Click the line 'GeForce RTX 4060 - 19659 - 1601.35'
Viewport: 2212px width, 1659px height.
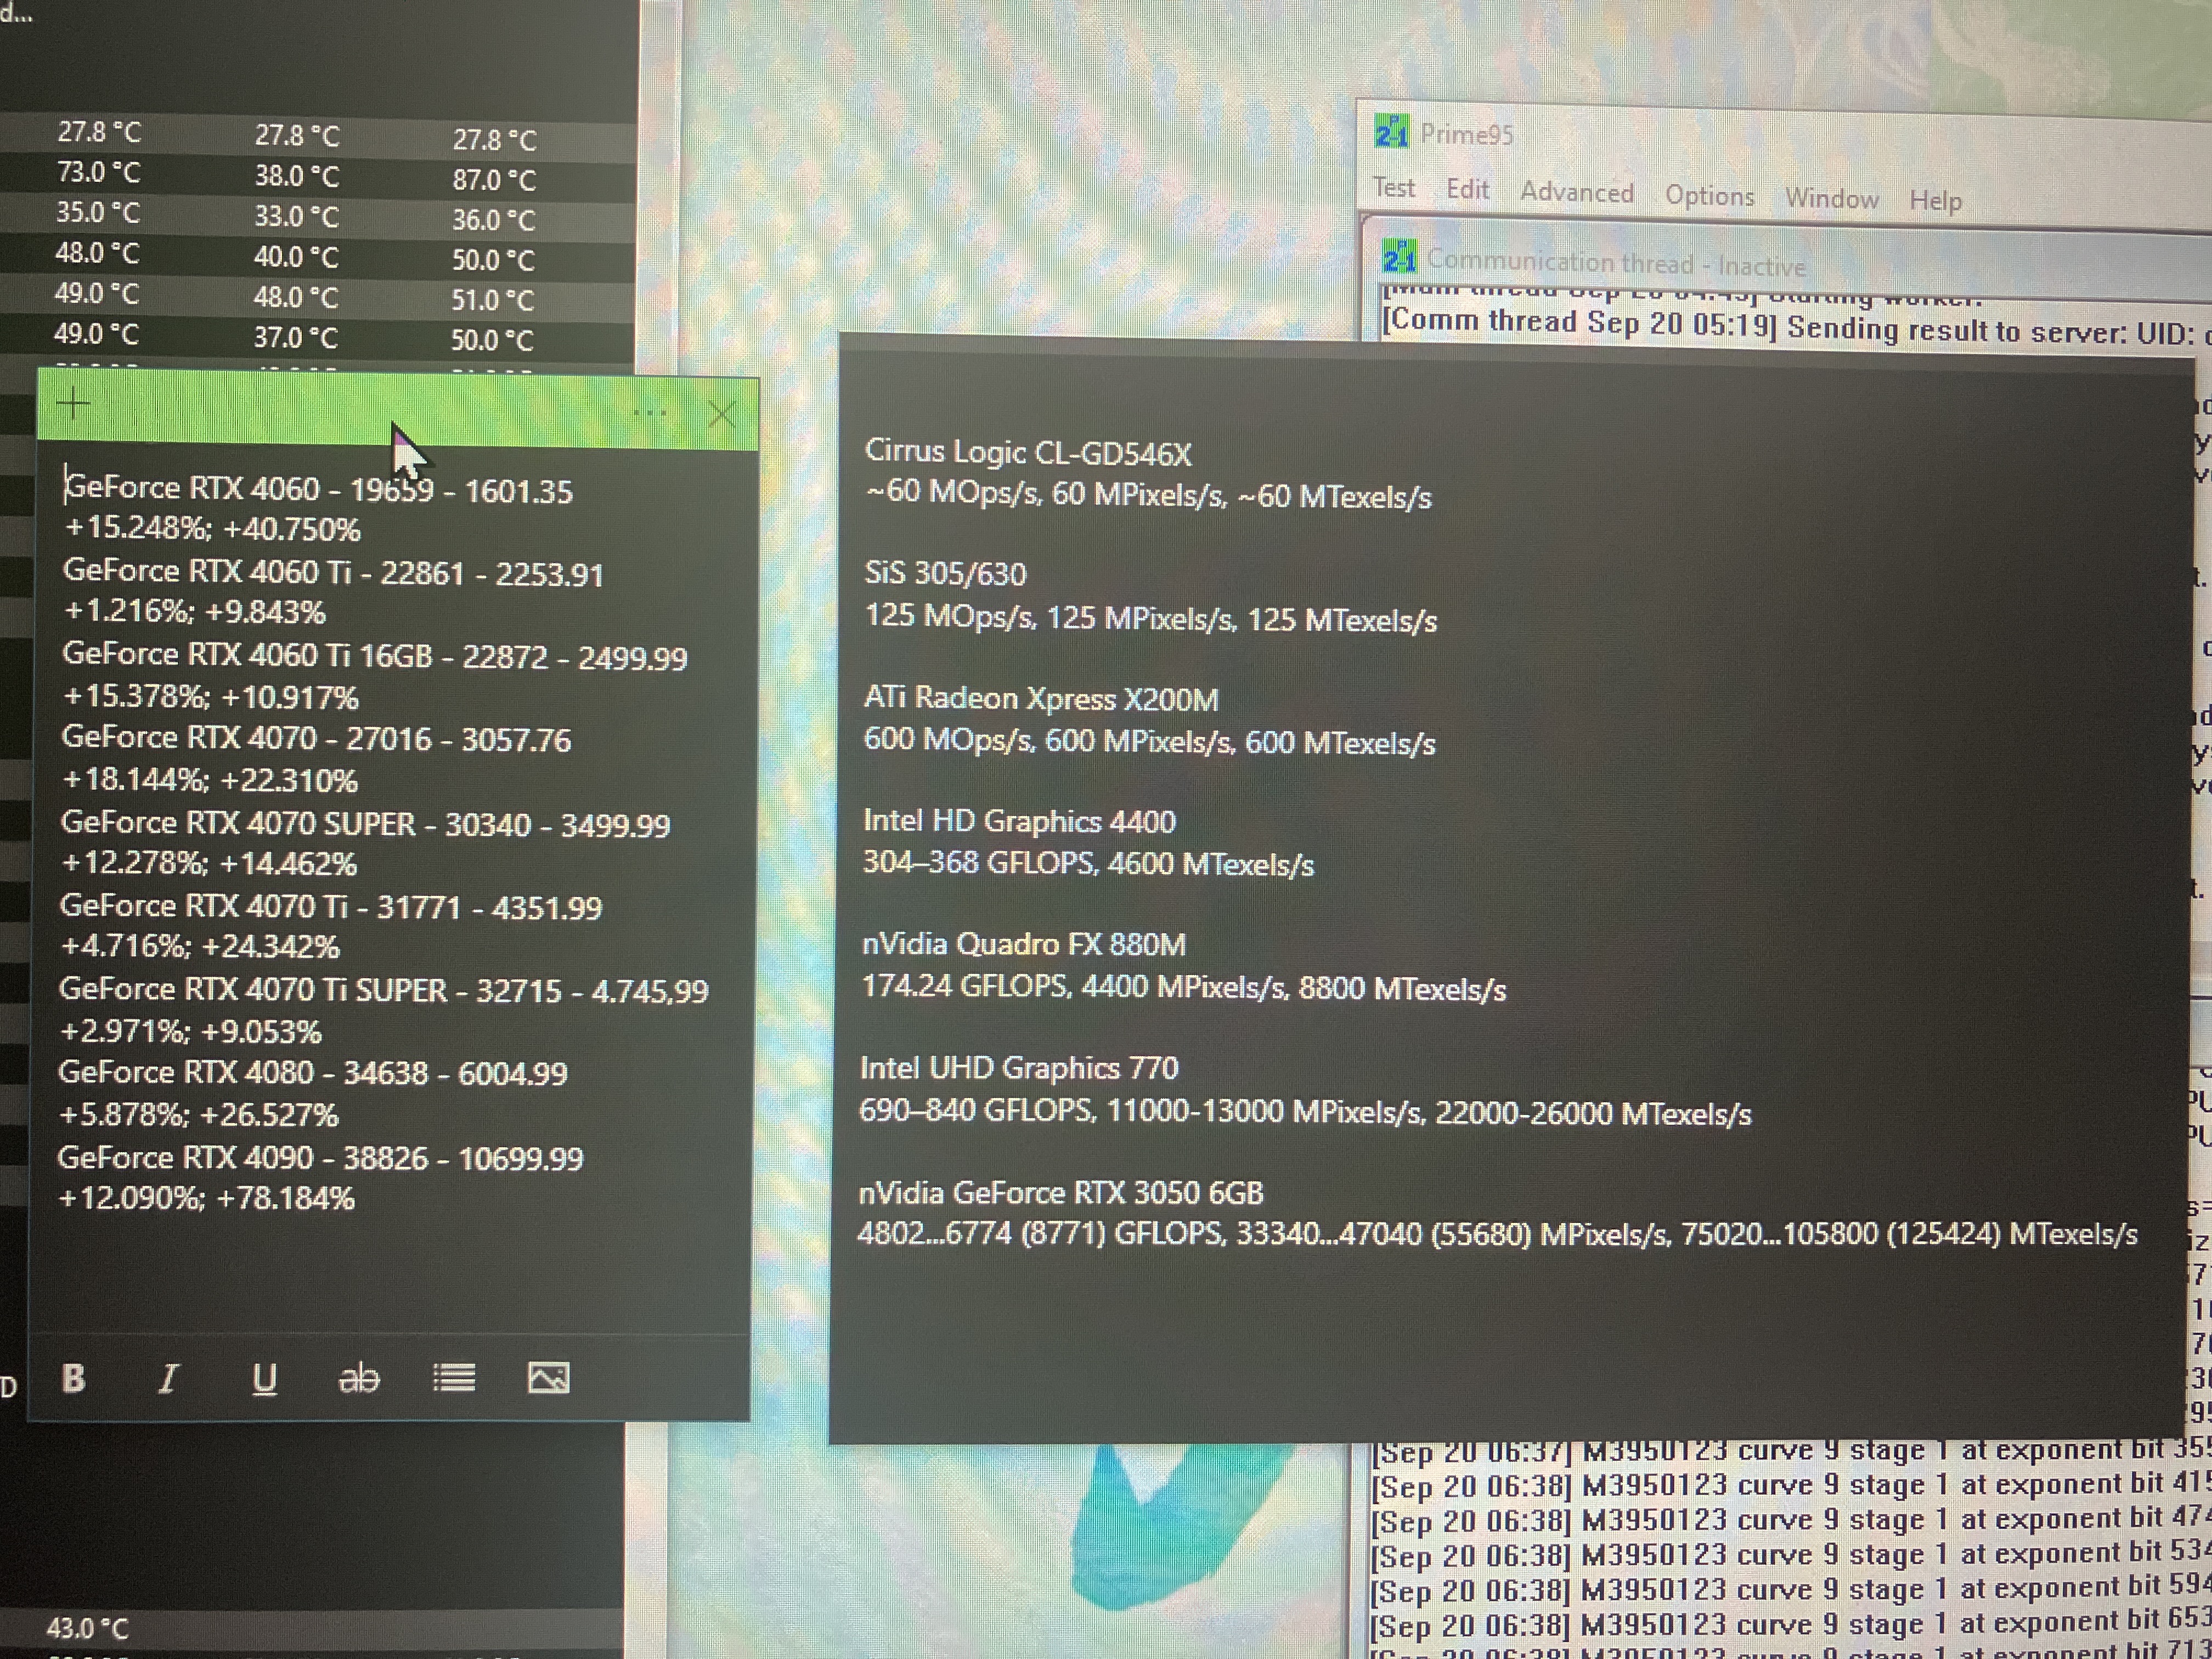click(318, 489)
